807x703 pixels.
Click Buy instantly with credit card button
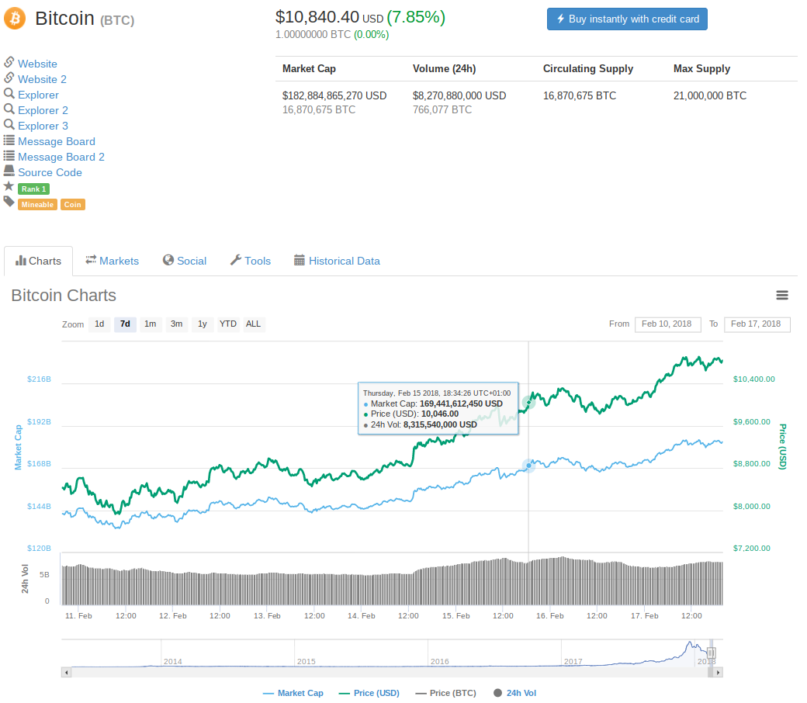click(627, 19)
